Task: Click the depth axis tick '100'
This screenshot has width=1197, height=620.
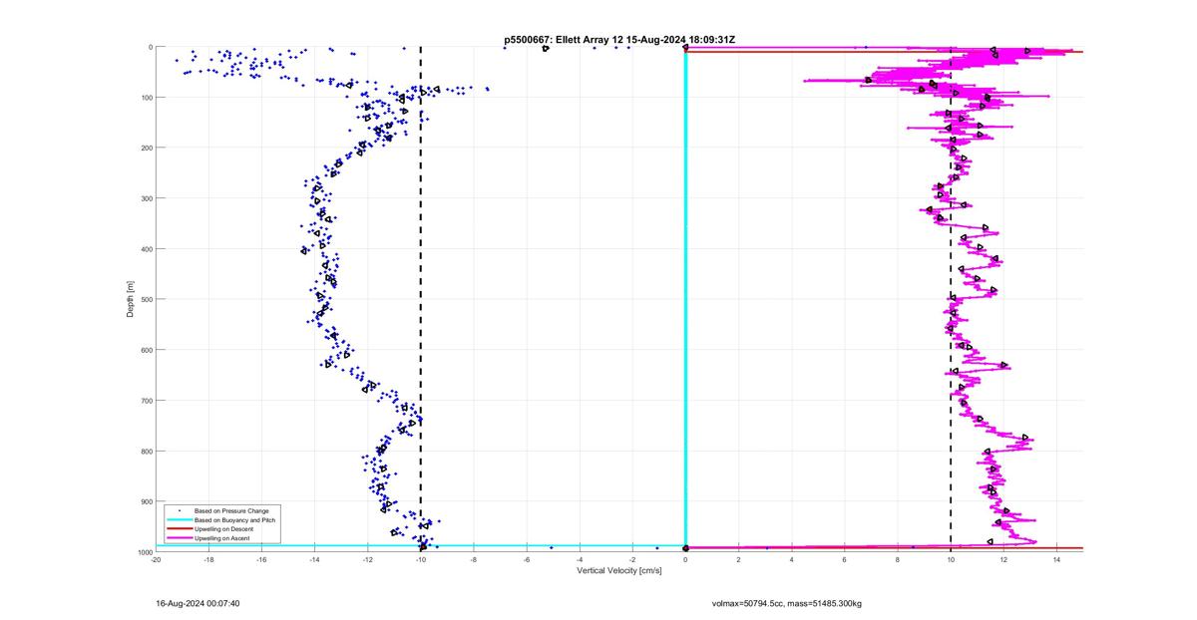Action: 145,98
